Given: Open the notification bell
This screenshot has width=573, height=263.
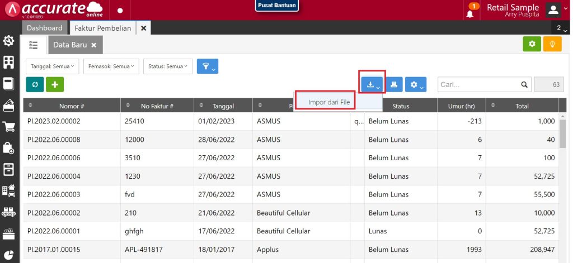Looking at the screenshot, I should tap(470, 12).
